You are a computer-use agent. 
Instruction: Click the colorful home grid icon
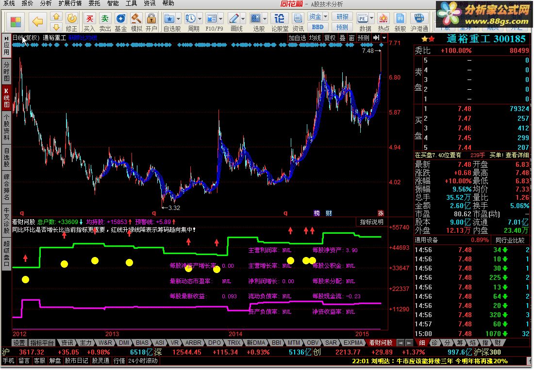16,22
